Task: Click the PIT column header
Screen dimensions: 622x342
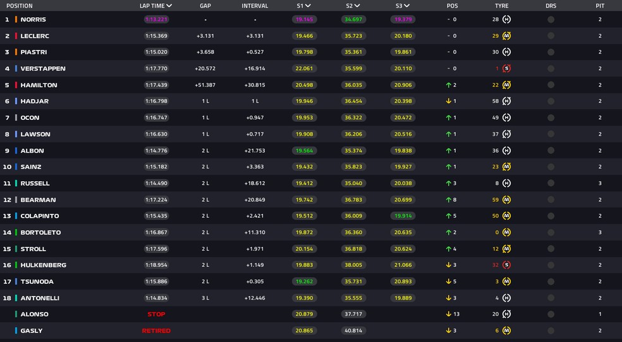Action: [600, 6]
